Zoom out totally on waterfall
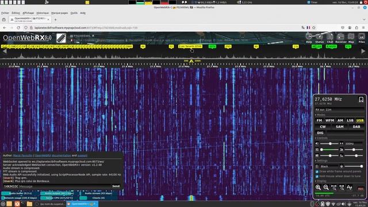The height and width of the screenshot is (207, 368). click(342, 187)
